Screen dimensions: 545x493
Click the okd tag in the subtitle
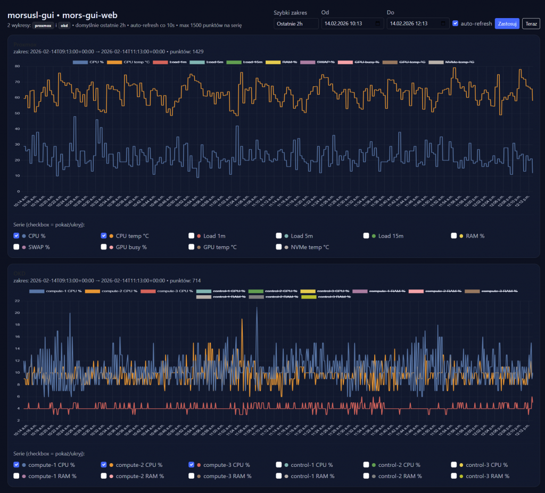click(x=64, y=25)
